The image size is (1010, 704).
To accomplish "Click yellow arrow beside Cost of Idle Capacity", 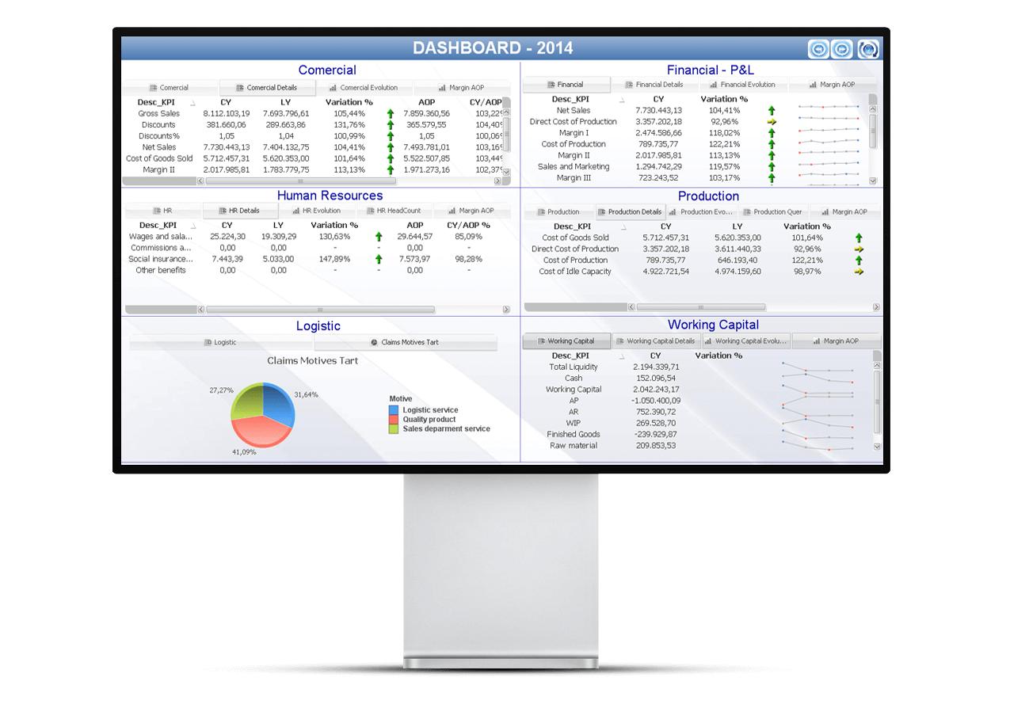I will [x=859, y=272].
